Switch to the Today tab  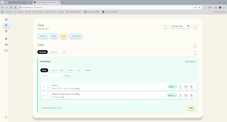(54, 36)
